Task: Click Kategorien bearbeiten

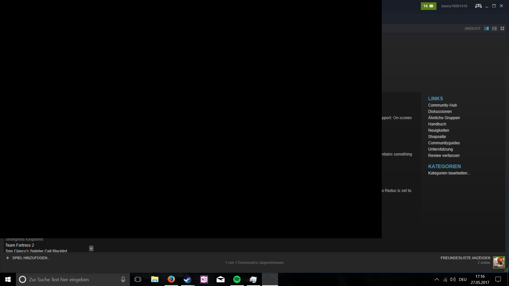Action: [449, 173]
